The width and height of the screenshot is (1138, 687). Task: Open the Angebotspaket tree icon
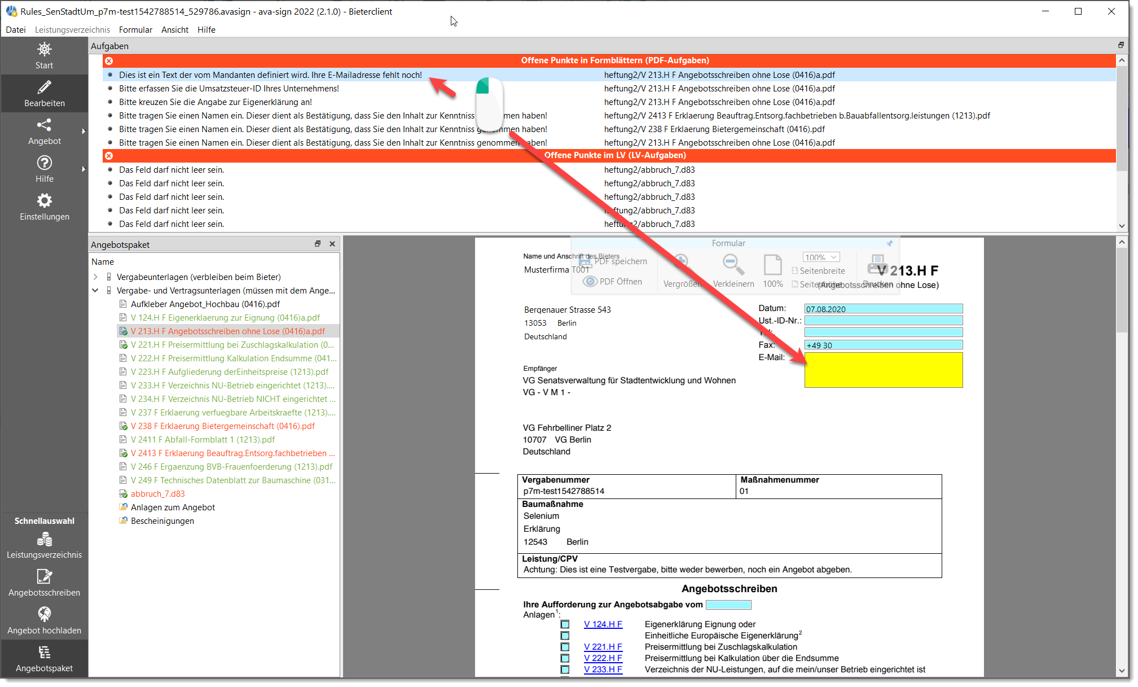pyautogui.click(x=44, y=653)
